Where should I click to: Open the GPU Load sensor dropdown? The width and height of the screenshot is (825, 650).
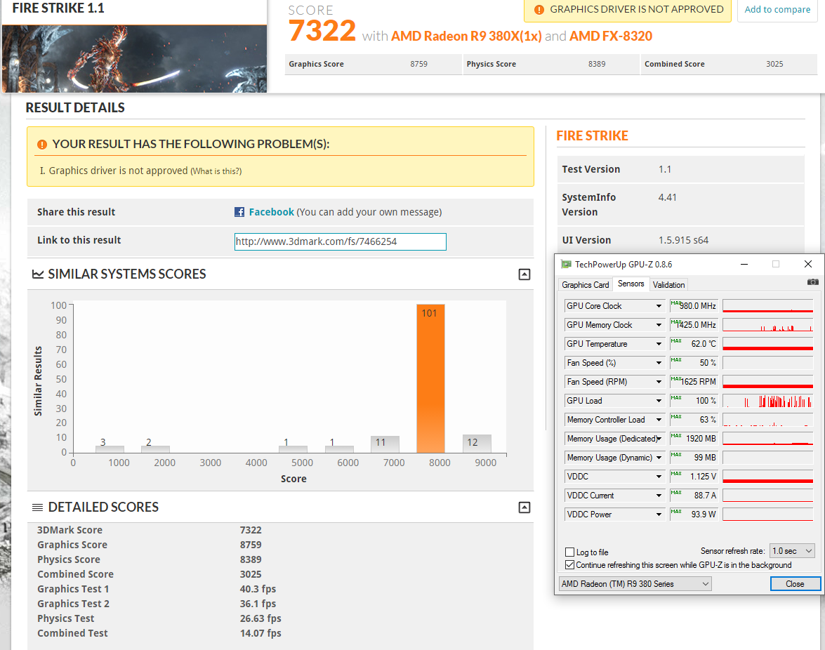[659, 401]
